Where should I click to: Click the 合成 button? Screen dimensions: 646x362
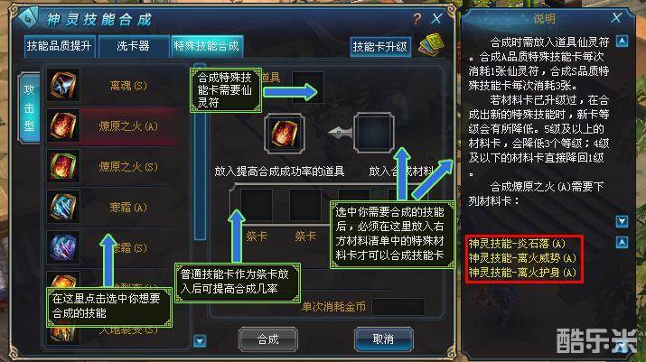[268, 339]
